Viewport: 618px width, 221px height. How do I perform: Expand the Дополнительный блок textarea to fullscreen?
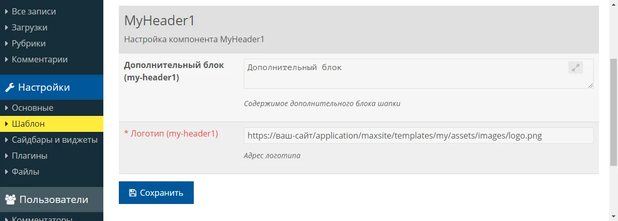[x=575, y=67]
